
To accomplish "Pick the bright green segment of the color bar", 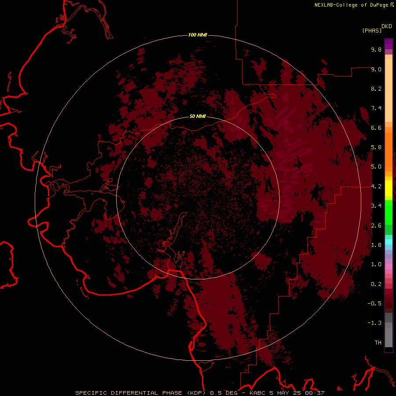I will 389,212.
